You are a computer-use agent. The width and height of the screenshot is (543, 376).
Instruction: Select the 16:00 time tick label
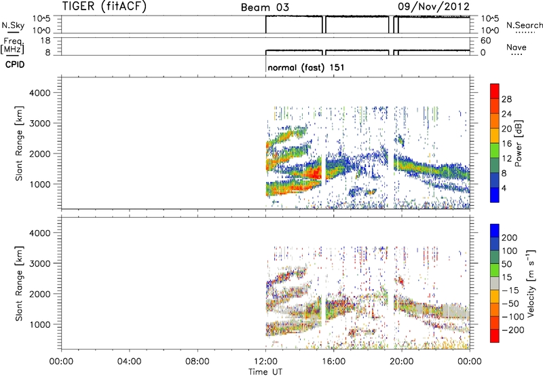pos(333,362)
